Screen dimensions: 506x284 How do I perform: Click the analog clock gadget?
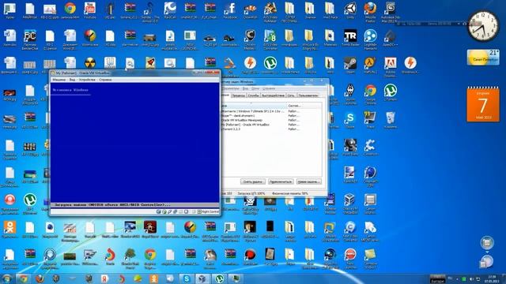coord(483,26)
